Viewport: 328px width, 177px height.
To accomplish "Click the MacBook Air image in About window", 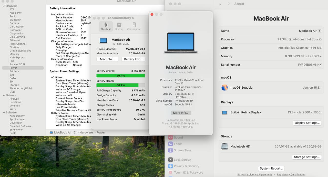I will tap(181, 43).
